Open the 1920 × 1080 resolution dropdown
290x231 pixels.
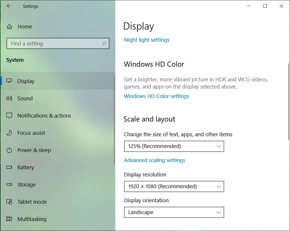coord(174,186)
